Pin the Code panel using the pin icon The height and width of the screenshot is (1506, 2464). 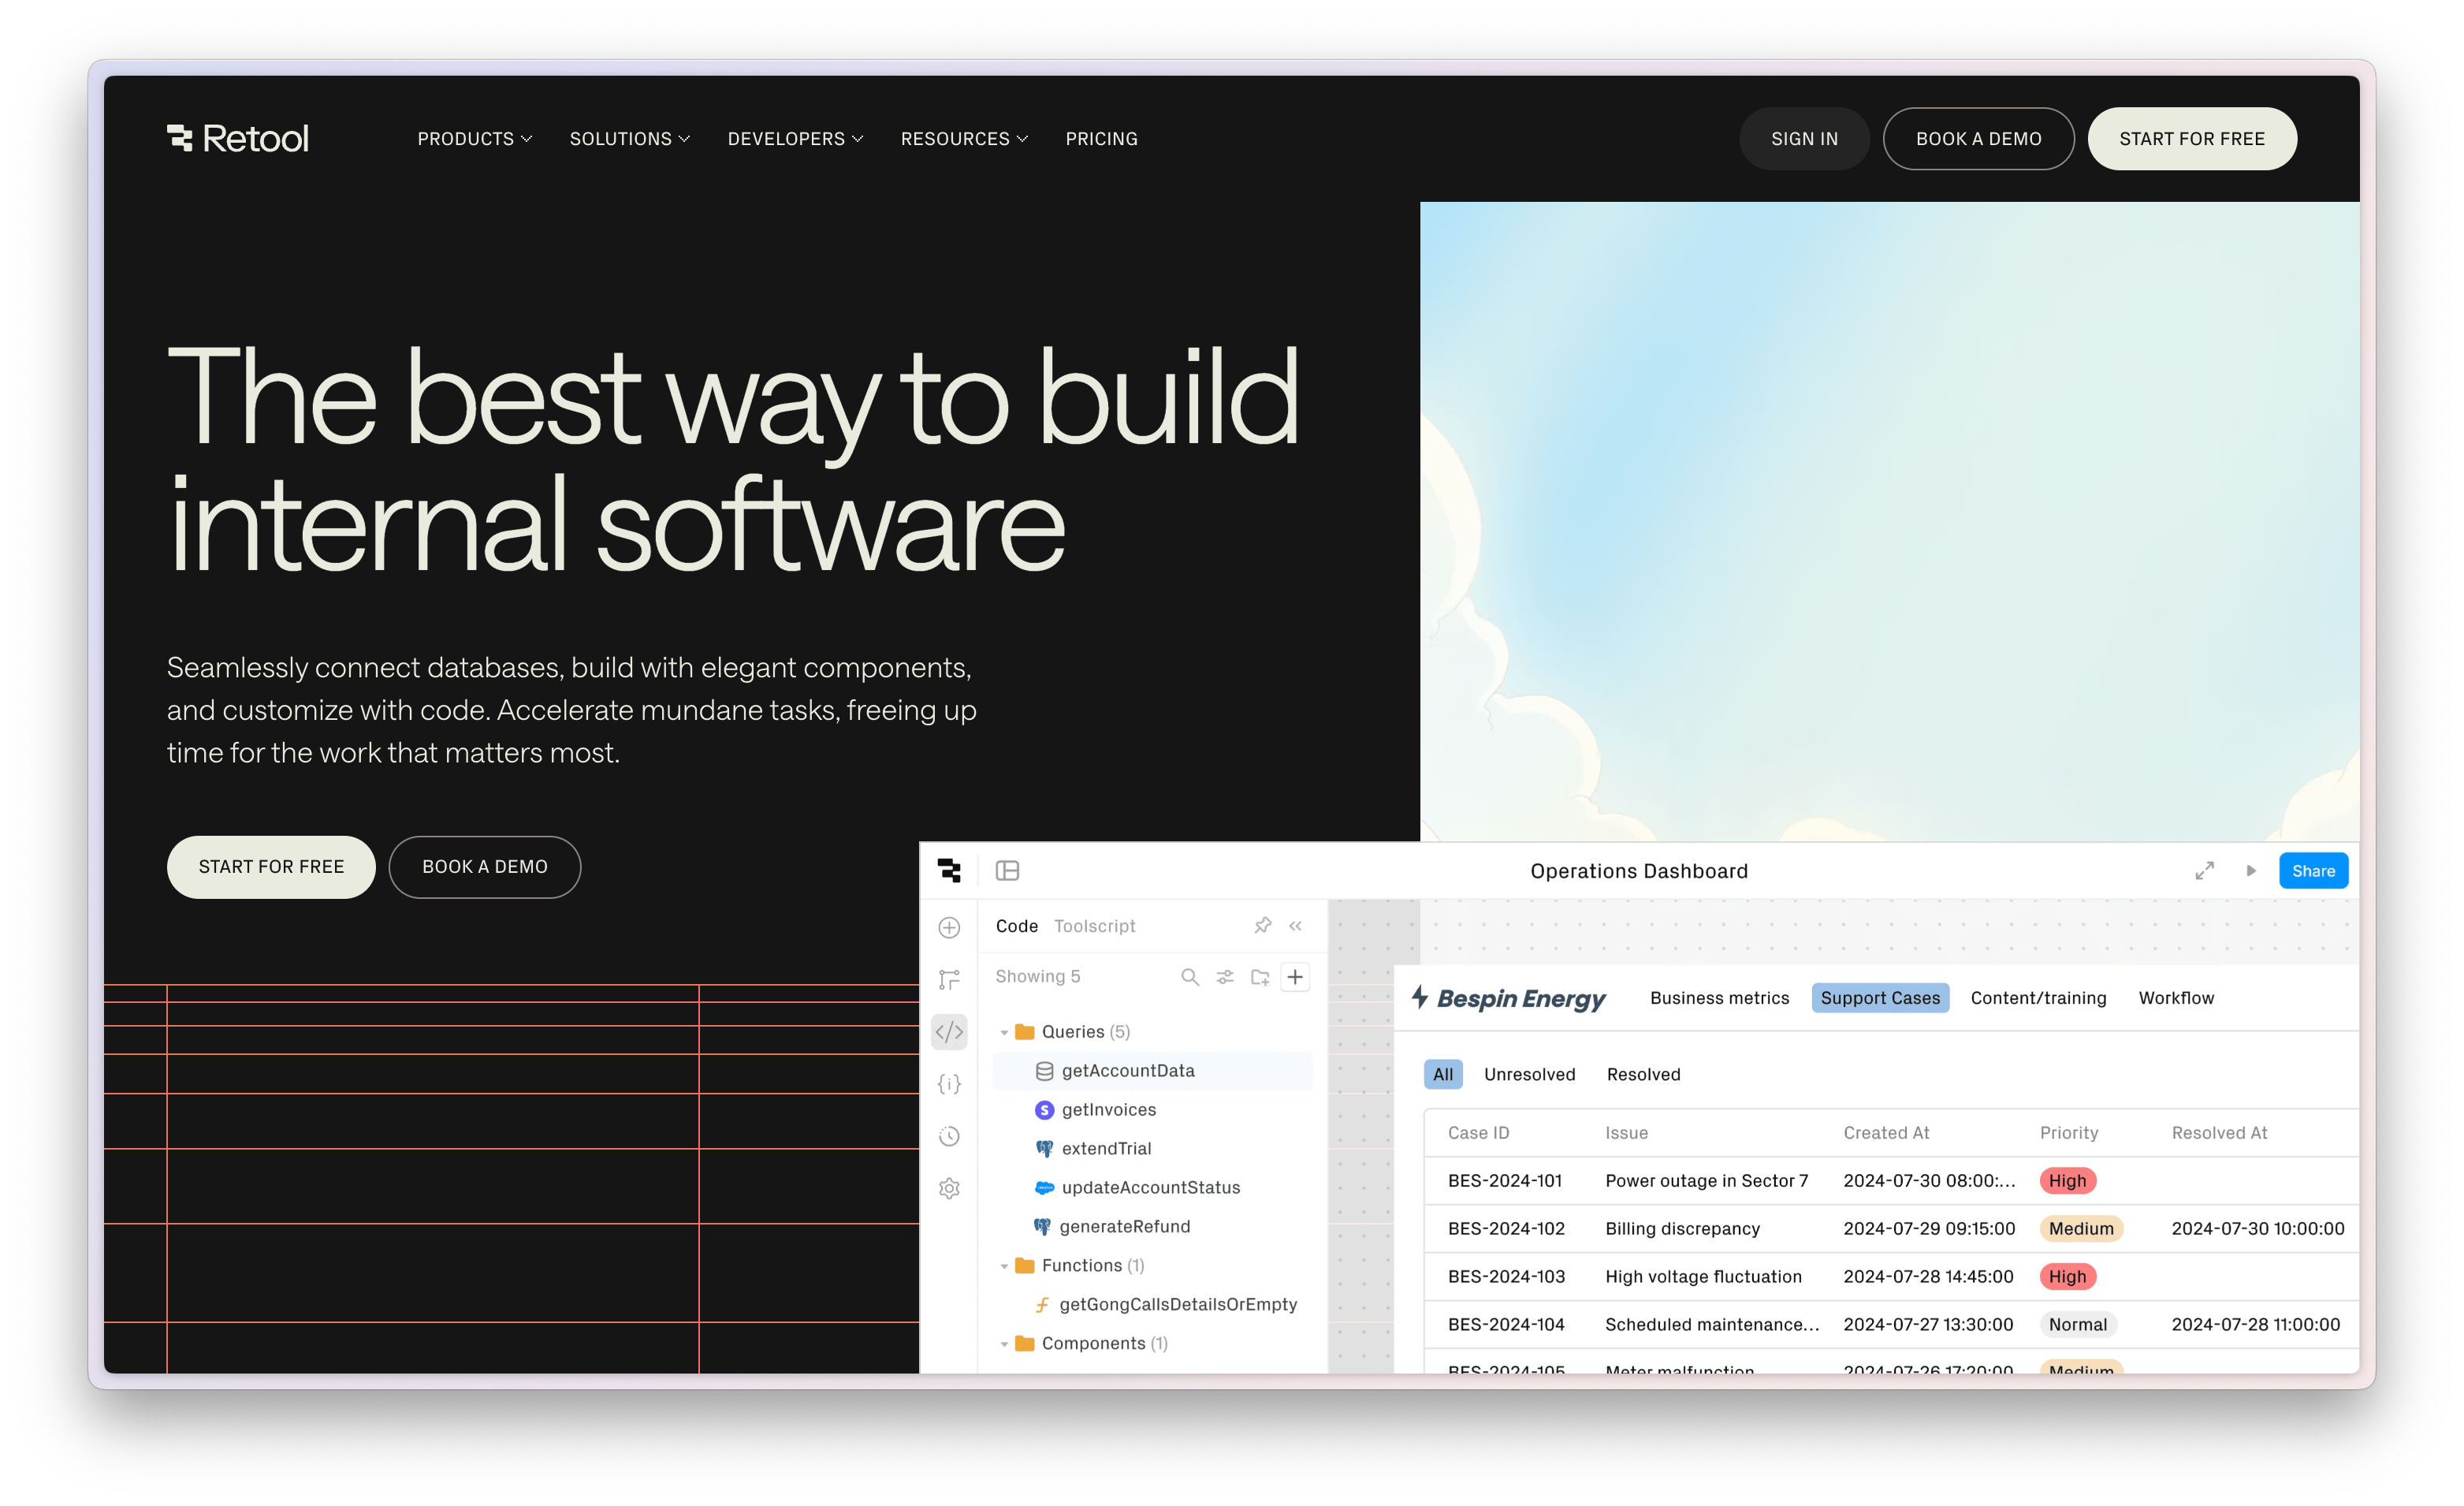click(x=1262, y=925)
